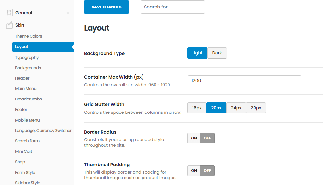Image resolution: width=323 pixels, height=185 pixels.
Task: Set Background Type to Light
Action: click(197, 53)
